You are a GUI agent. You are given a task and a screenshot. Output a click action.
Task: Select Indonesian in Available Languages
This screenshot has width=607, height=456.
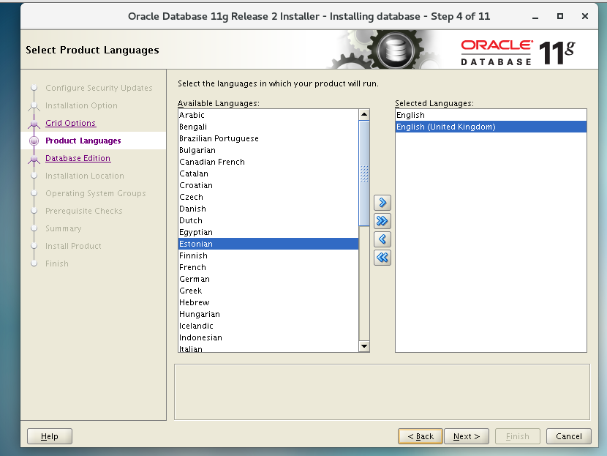pyautogui.click(x=268, y=337)
